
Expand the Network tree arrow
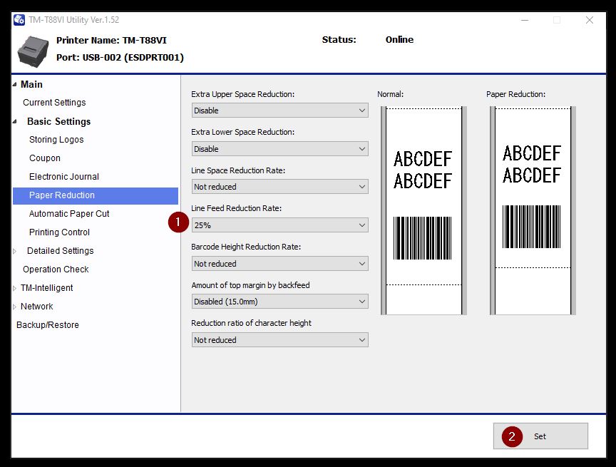(14, 307)
